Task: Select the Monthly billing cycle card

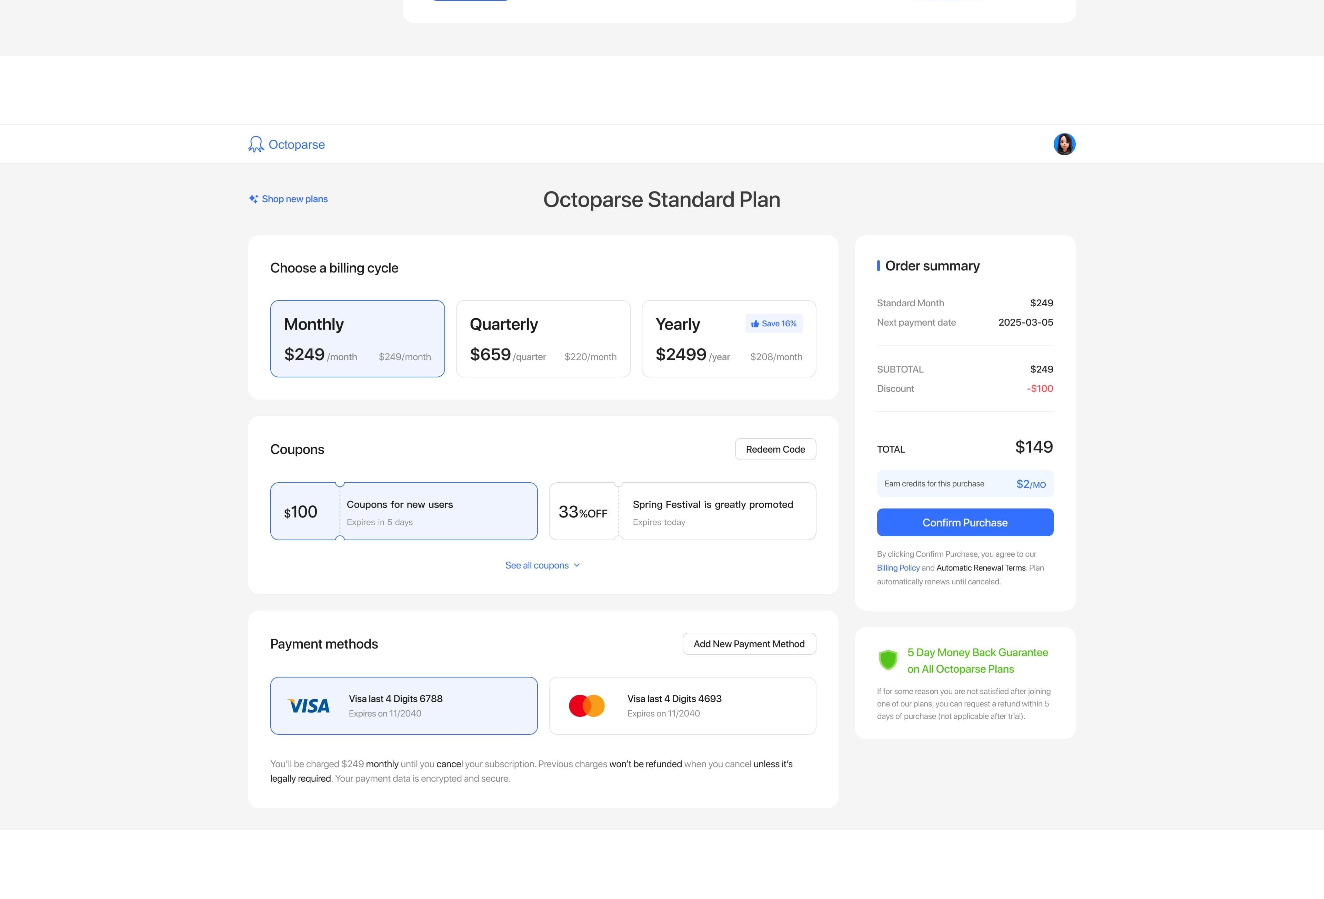Action: [358, 339]
